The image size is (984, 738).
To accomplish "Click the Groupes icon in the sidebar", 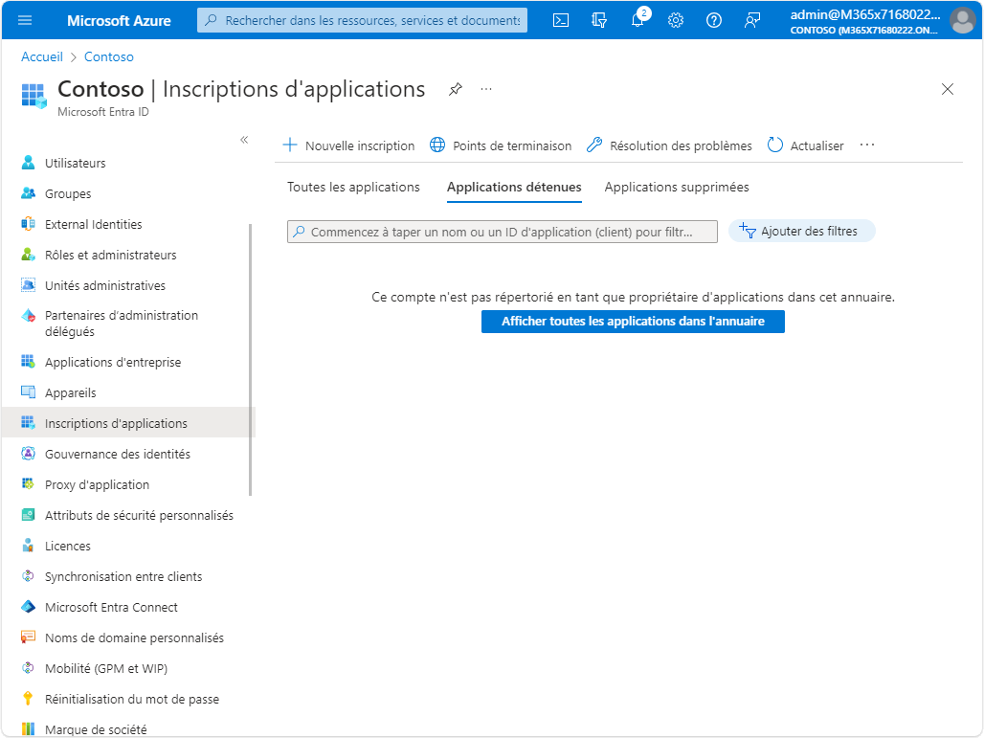I will [x=29, y=193].
